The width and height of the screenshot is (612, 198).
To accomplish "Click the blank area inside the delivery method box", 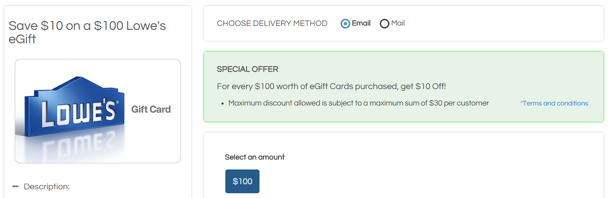I will (502, 24).
